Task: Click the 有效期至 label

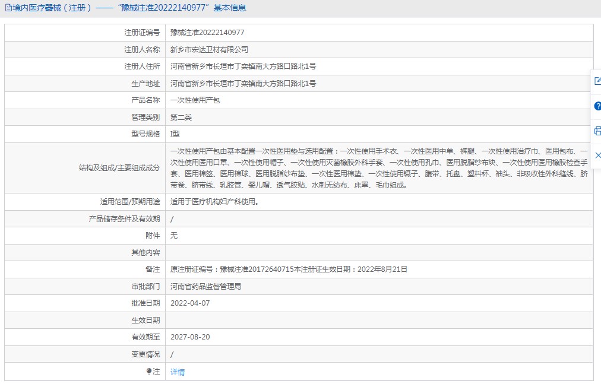Action: [x=145, y=337]
